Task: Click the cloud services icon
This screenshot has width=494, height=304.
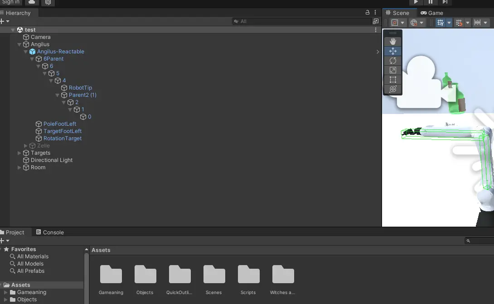Action: [32, 2]
